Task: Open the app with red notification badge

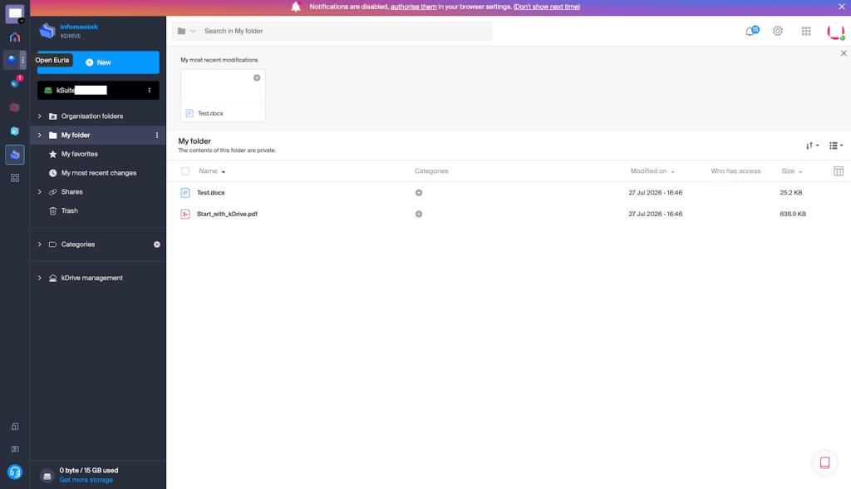Action: click(15, 83)
